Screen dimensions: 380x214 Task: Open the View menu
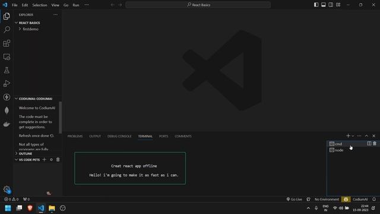point(55,5)
